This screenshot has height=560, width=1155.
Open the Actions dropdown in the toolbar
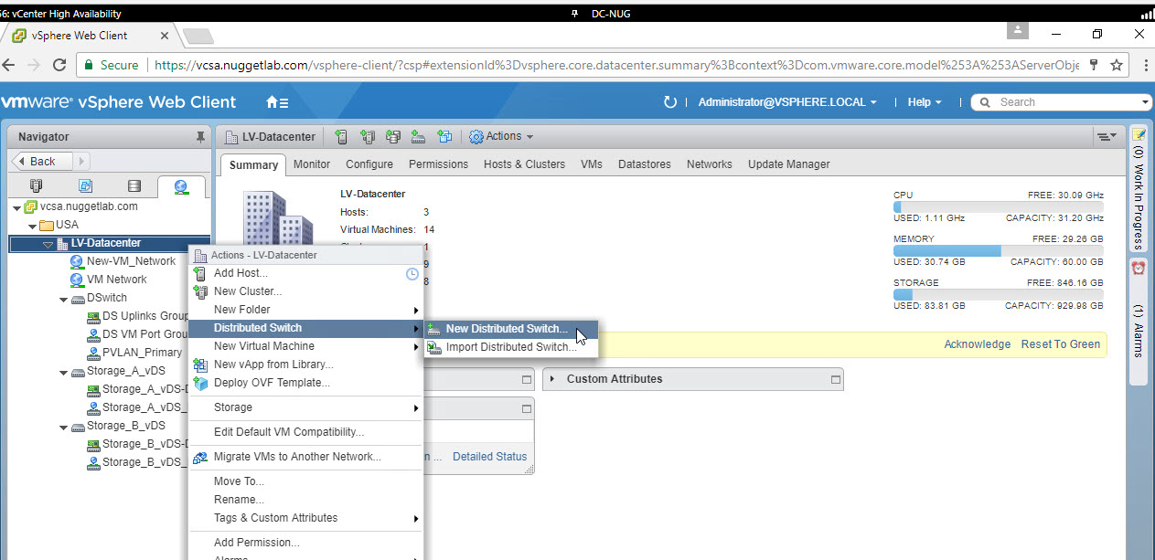(x=501, y=137)
